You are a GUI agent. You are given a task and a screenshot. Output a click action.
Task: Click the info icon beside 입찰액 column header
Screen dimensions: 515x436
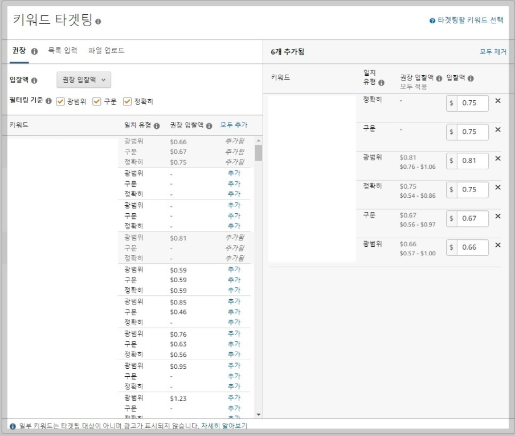pos(471,79)
